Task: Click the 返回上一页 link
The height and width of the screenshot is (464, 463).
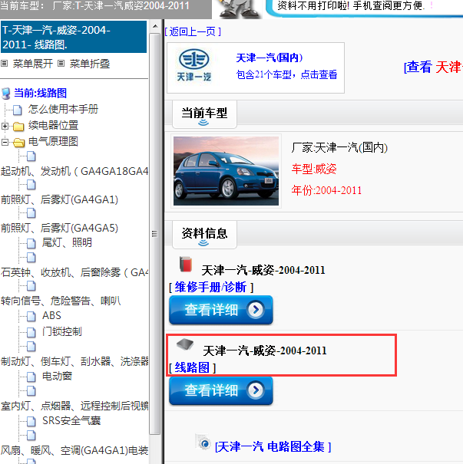Action: point(193,31)
